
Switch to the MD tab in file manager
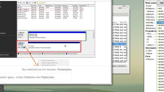pos(162,3)
